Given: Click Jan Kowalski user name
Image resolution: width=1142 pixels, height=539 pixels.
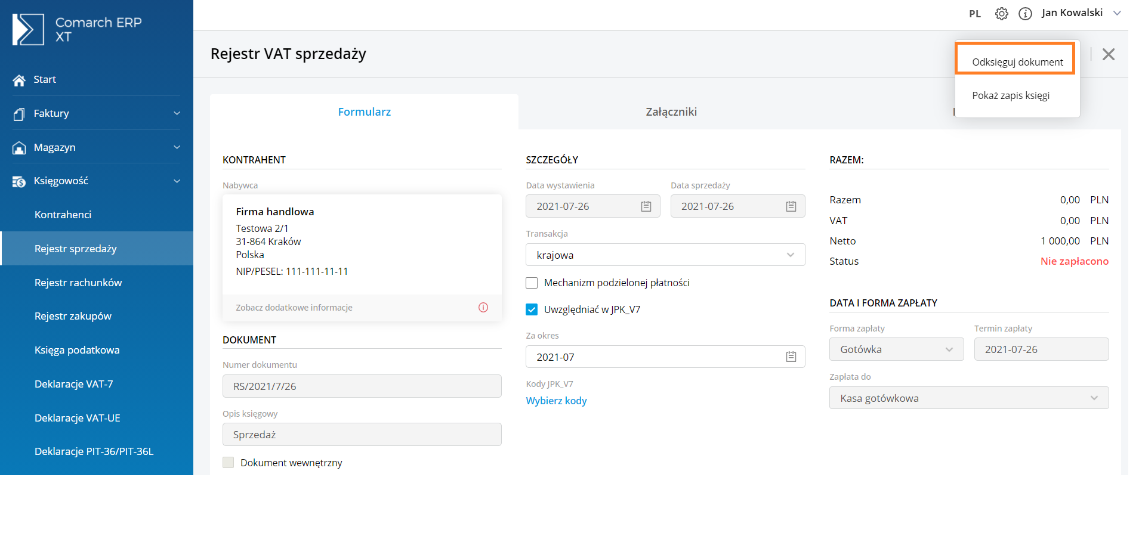Looking at the screenshot, I should [1072, 13].
